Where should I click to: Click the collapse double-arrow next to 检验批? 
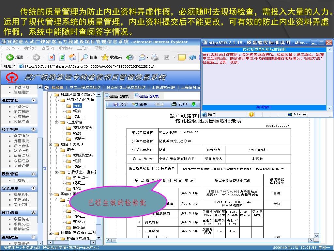(46, 88)
